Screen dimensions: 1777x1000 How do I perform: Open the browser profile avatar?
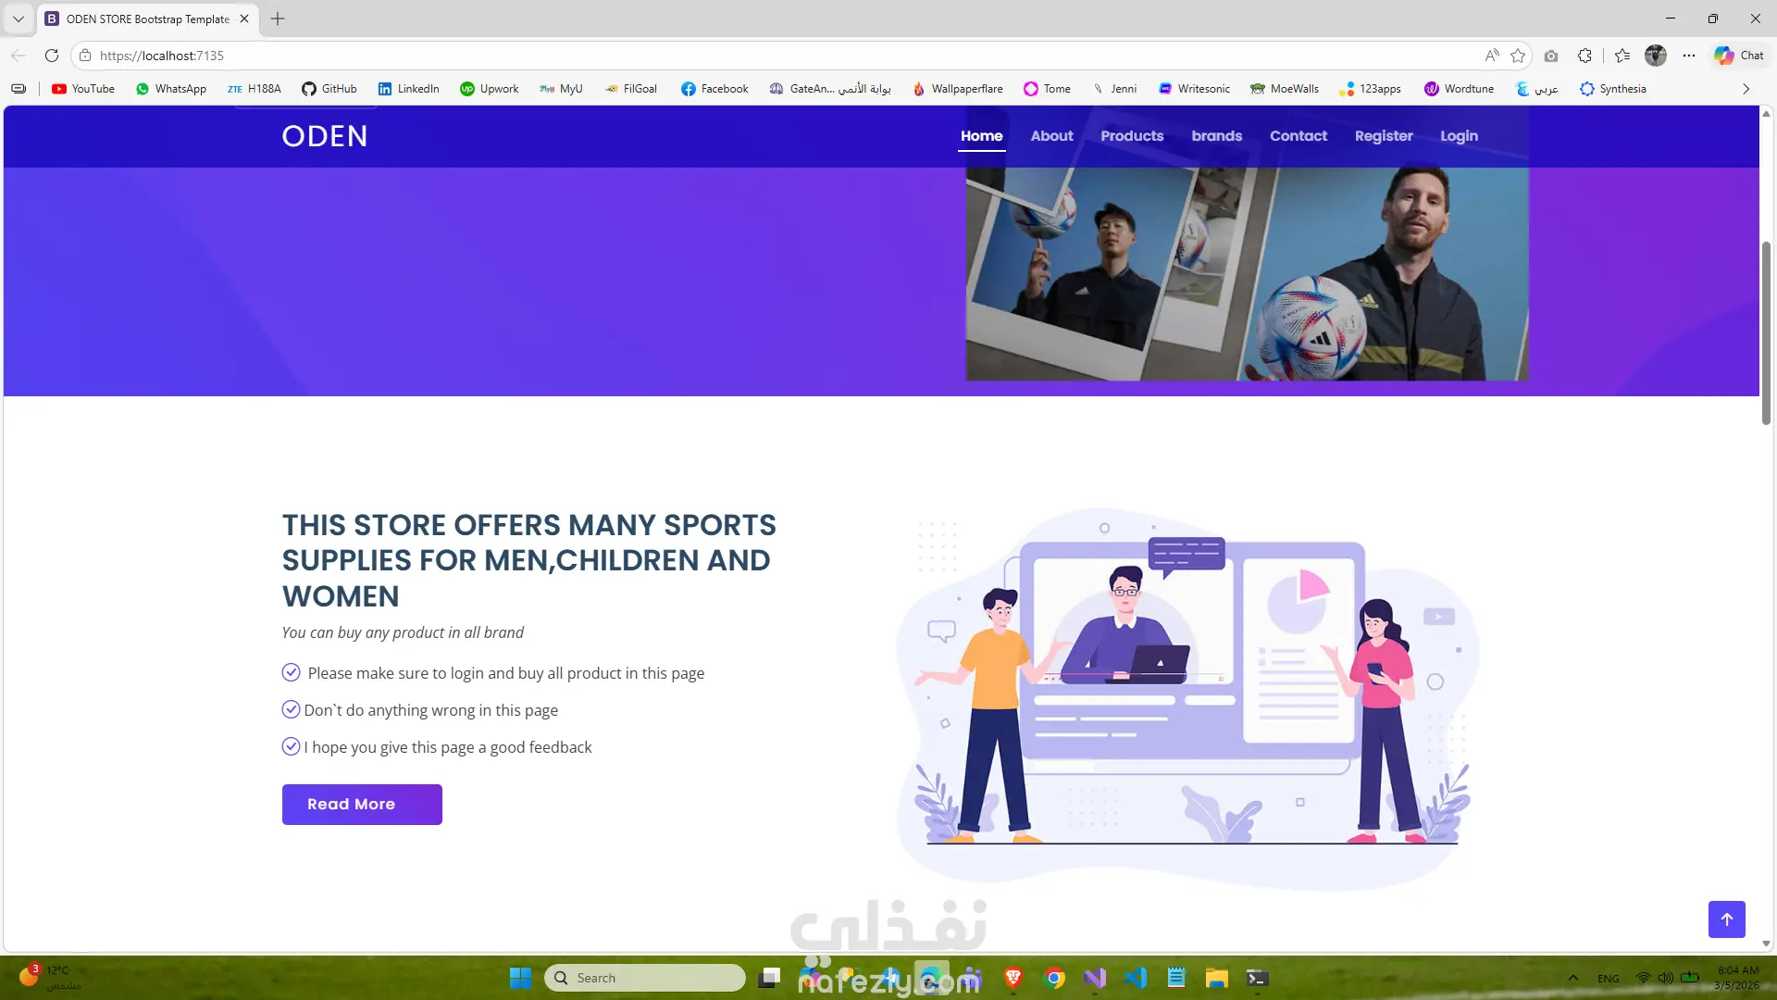point(1655,56)
